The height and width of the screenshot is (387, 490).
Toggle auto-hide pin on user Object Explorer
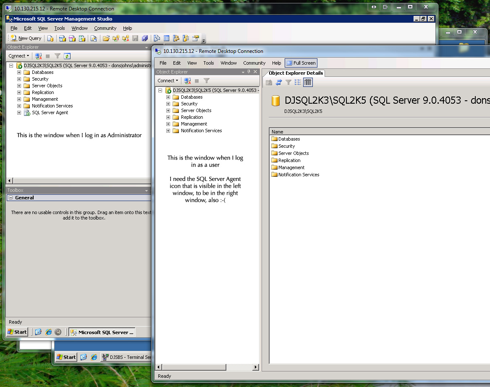coord(249,71)
